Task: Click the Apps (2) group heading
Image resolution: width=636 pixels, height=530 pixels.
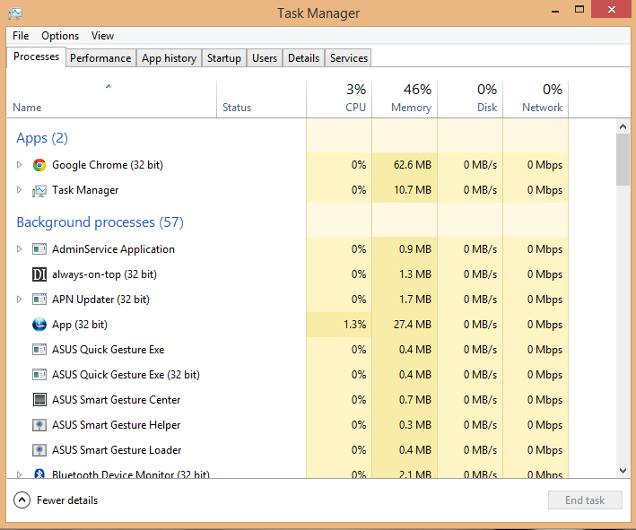Action: click(42, 138)
